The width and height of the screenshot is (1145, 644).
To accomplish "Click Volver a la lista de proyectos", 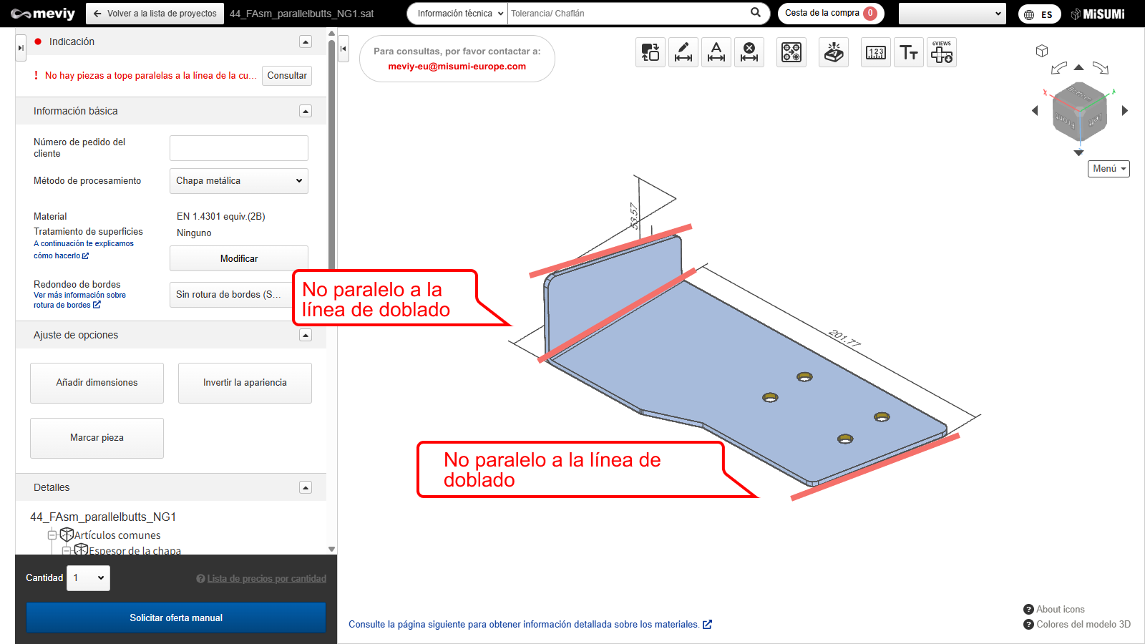I will (155, 14).
